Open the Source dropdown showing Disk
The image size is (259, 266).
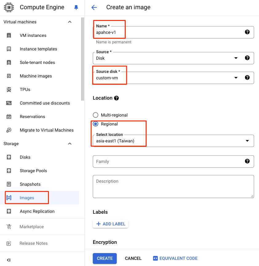tap(173, 58)
